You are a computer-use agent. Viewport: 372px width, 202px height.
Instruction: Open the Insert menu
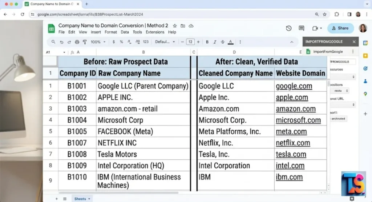click(96, 32)
